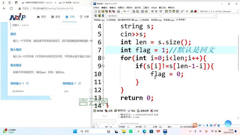Navigate to the 首页 link
240x135 pixels.
point(41,17)
